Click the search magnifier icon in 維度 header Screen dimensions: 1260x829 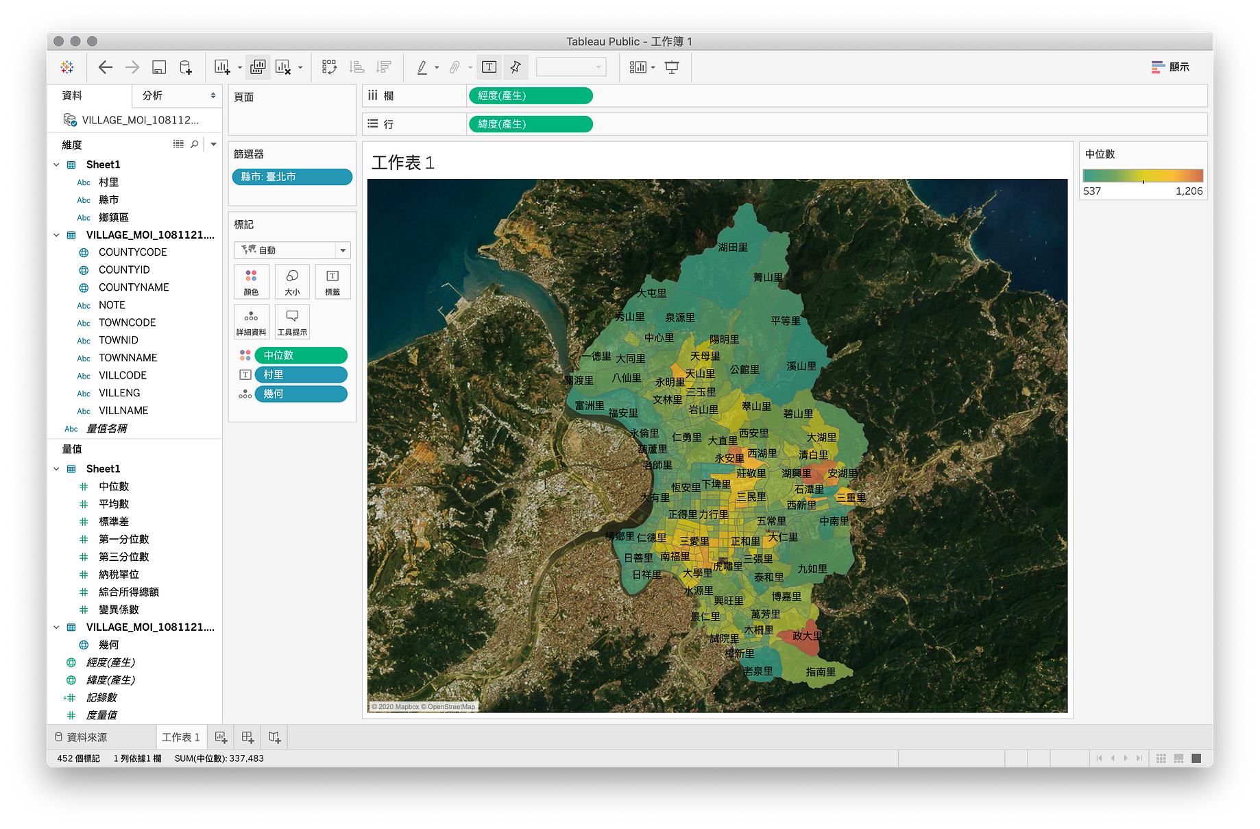[x=195, y=144]
